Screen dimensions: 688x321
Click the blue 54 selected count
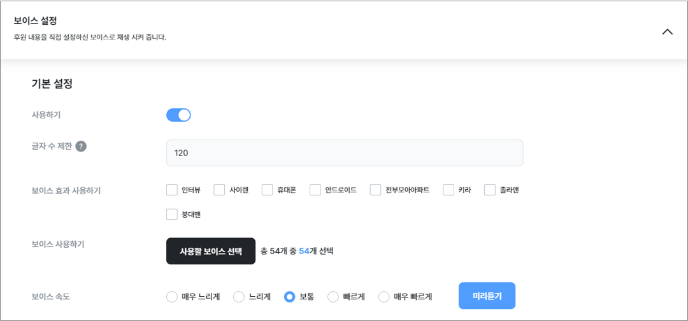coord(304,252)
